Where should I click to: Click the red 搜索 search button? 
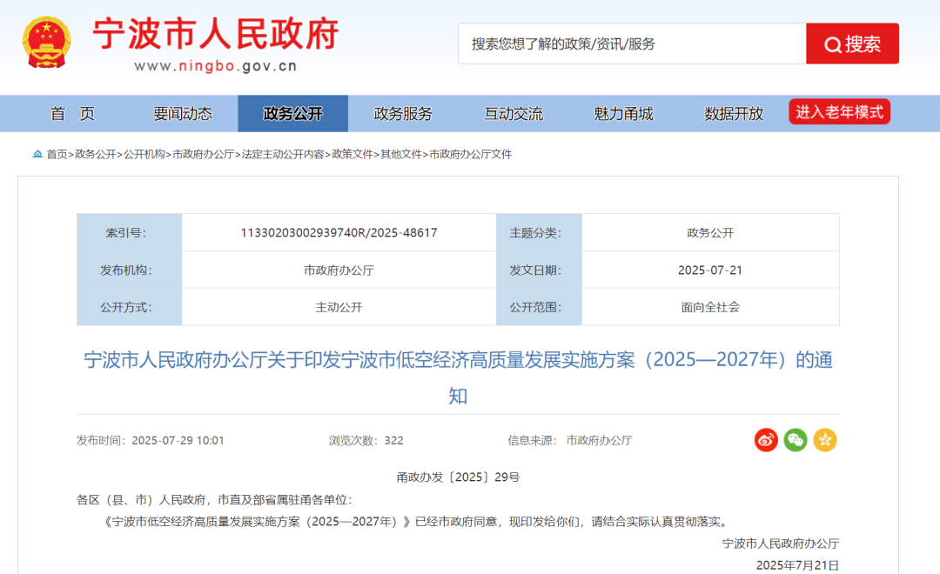coord(852,43)
